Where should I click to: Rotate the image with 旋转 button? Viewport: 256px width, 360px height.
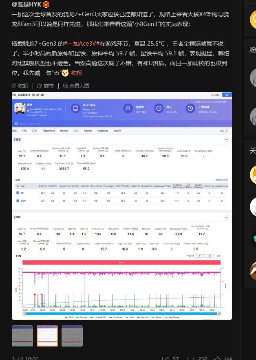point(46,86)
